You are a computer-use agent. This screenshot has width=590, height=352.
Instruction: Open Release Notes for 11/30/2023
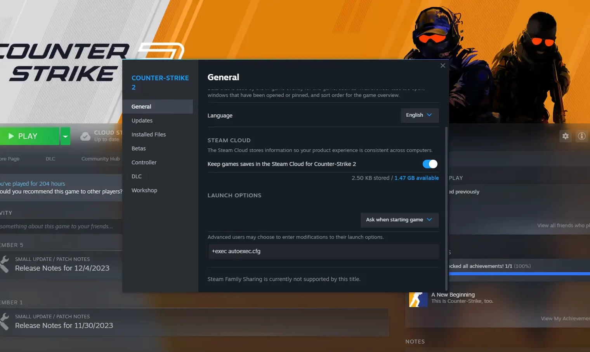(x=64, y=326)
